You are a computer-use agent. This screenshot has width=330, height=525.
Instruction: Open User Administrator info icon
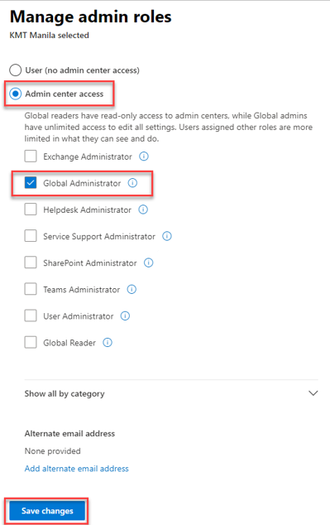(x=125, y=315)
